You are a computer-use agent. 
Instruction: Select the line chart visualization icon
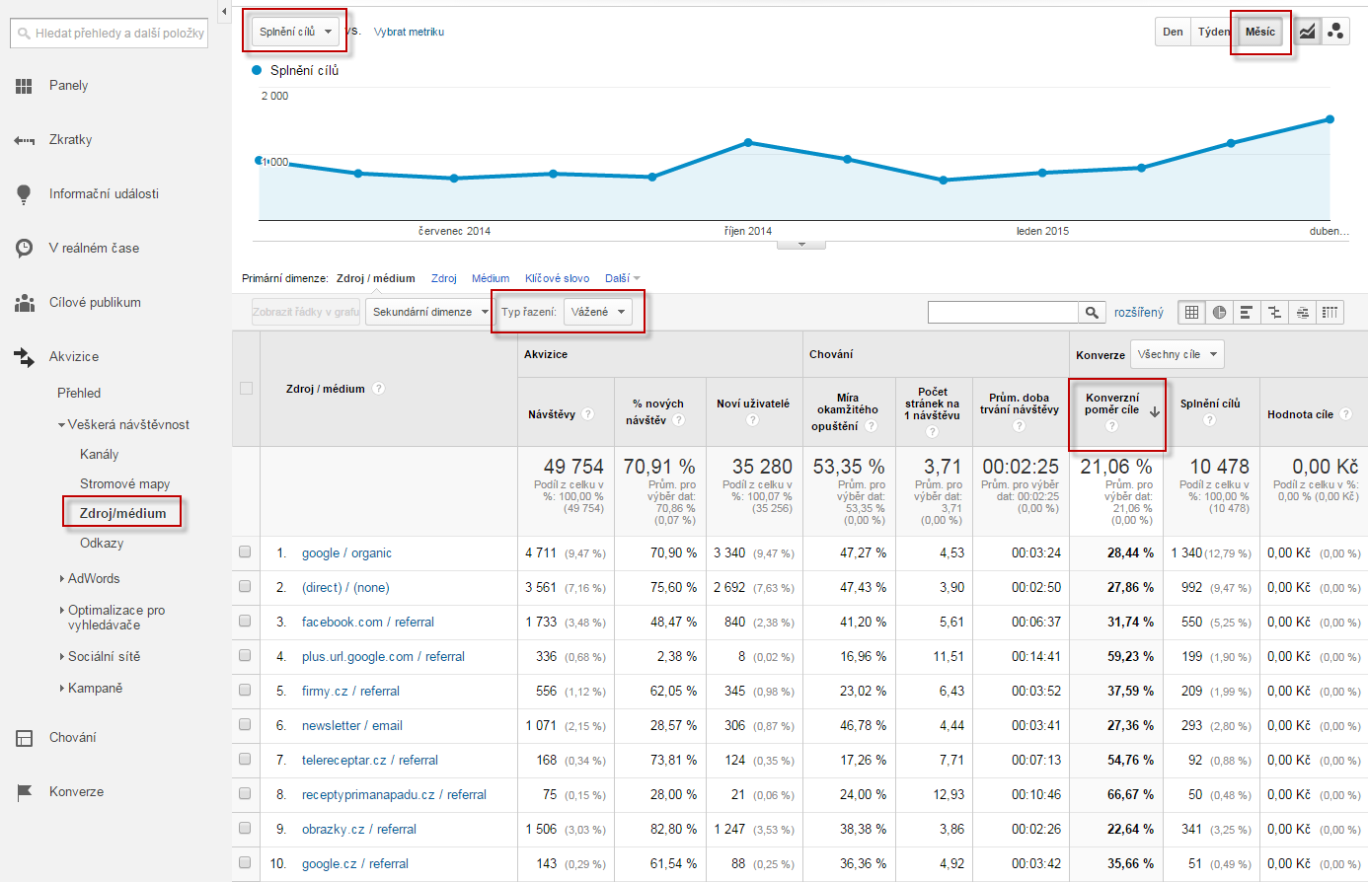click(x=1308, y=32)
